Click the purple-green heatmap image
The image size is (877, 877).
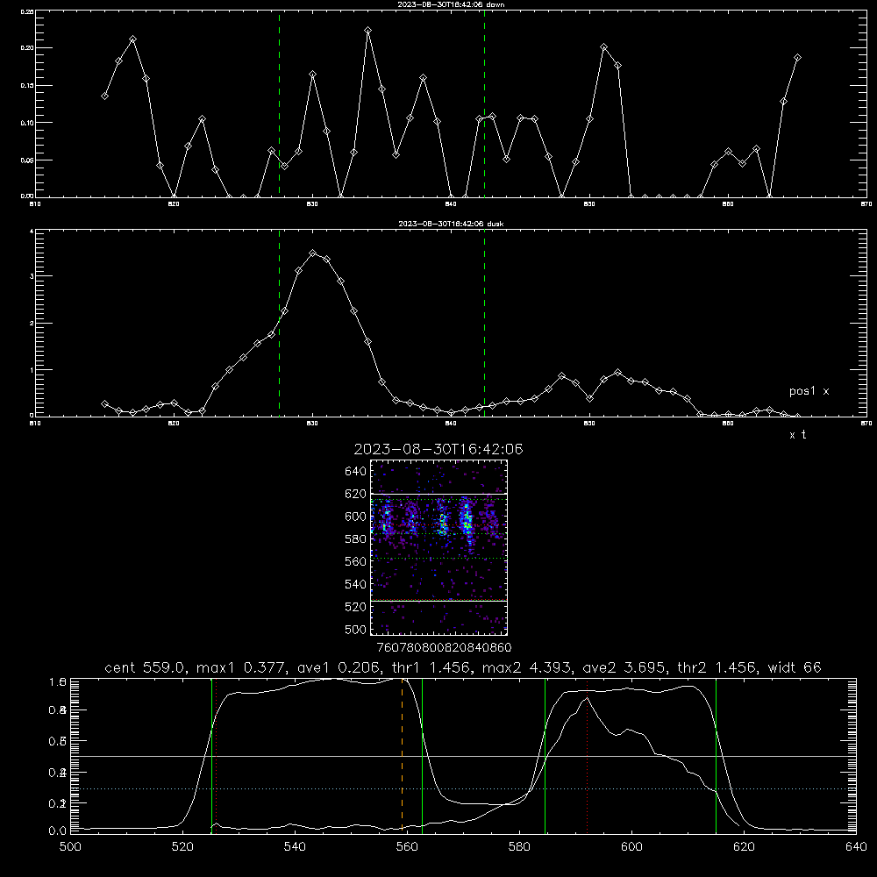pos(439,547)
